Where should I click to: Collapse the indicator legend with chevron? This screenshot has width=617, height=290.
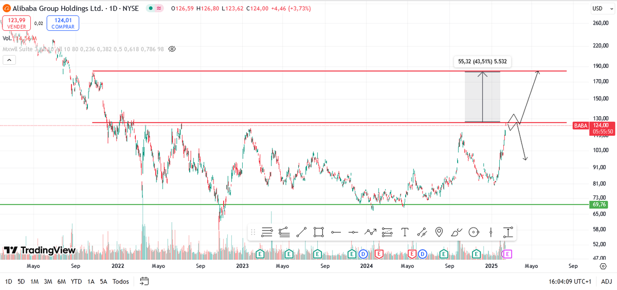click(x=9, y=60)
